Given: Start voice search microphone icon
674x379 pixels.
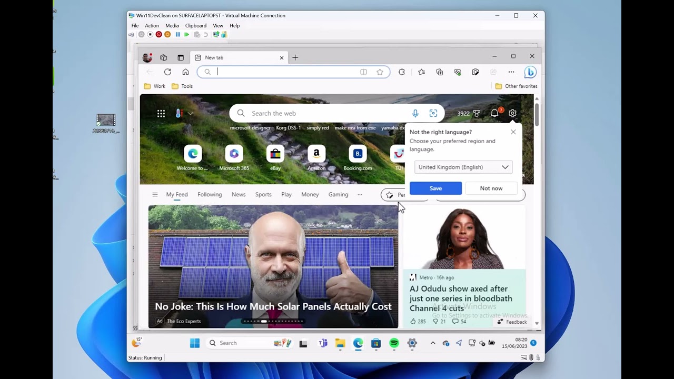Looking at the screenshot, I should pyautogui.click(x=415, y=113).
